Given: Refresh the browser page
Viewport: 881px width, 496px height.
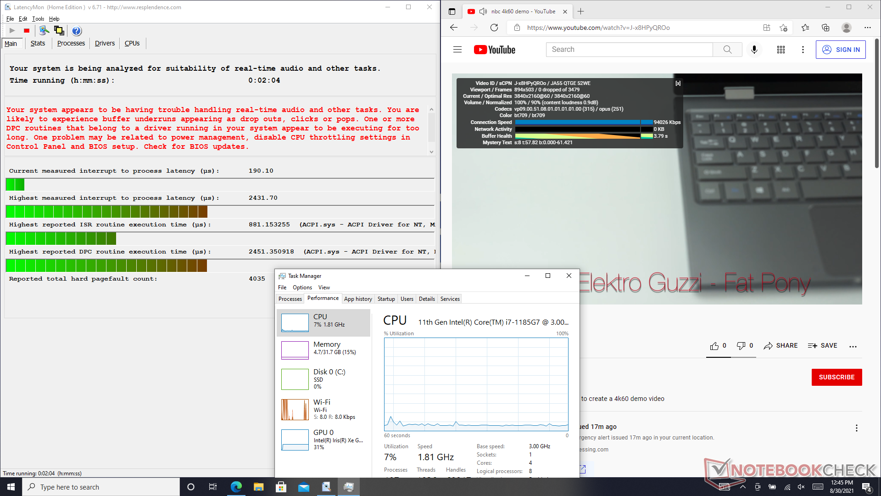Looking at the screenshot, I should (494, 28).
